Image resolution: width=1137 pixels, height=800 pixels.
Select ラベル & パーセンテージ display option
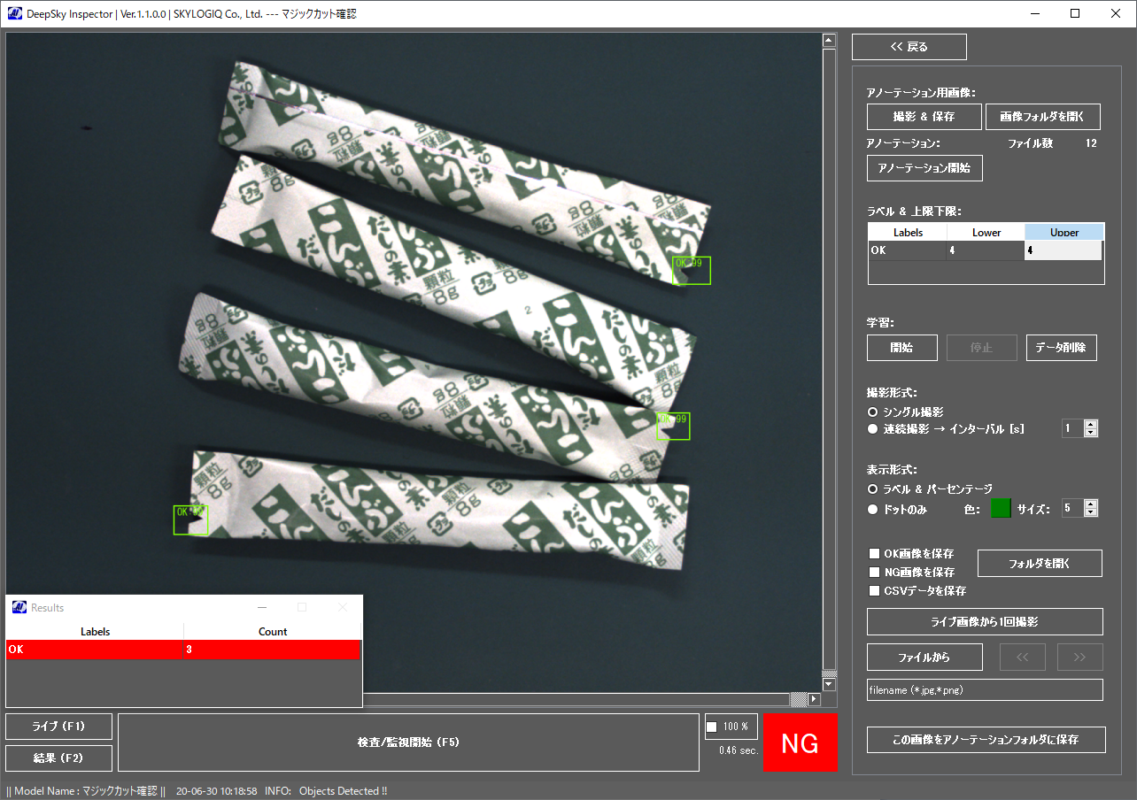873,488
